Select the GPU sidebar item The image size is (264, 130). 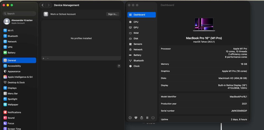point(142,28)
